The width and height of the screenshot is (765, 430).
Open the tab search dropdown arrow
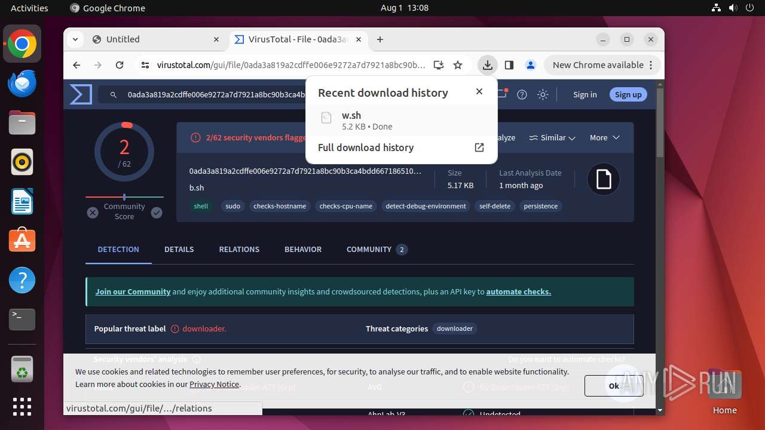pyautogui.click(x=75, y=39)
